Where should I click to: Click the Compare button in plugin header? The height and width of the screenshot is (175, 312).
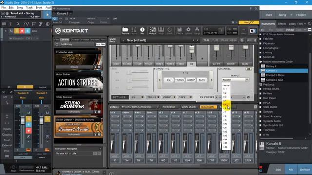pos(74,22)
